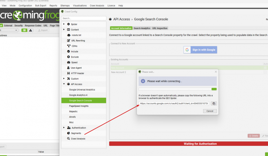Click the Content panel icon
The height and width of the screenshot is (156, 268).
[x=68, y=30]
